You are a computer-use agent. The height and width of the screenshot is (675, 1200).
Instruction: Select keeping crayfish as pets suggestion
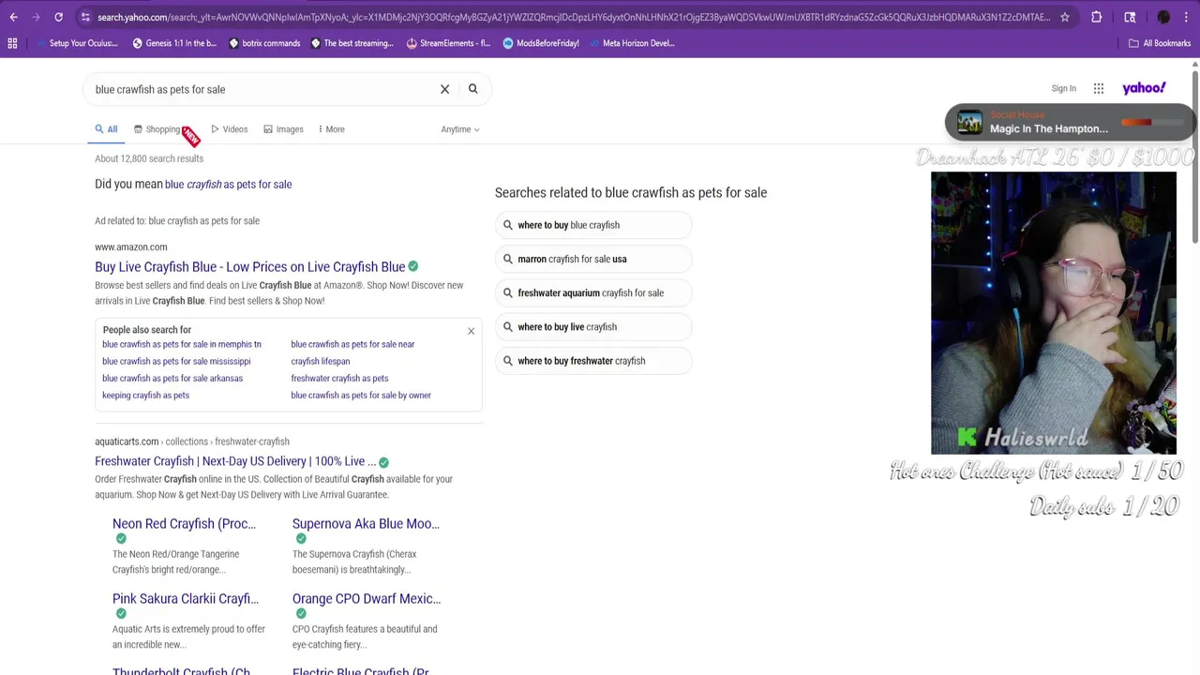coord(145,395)
